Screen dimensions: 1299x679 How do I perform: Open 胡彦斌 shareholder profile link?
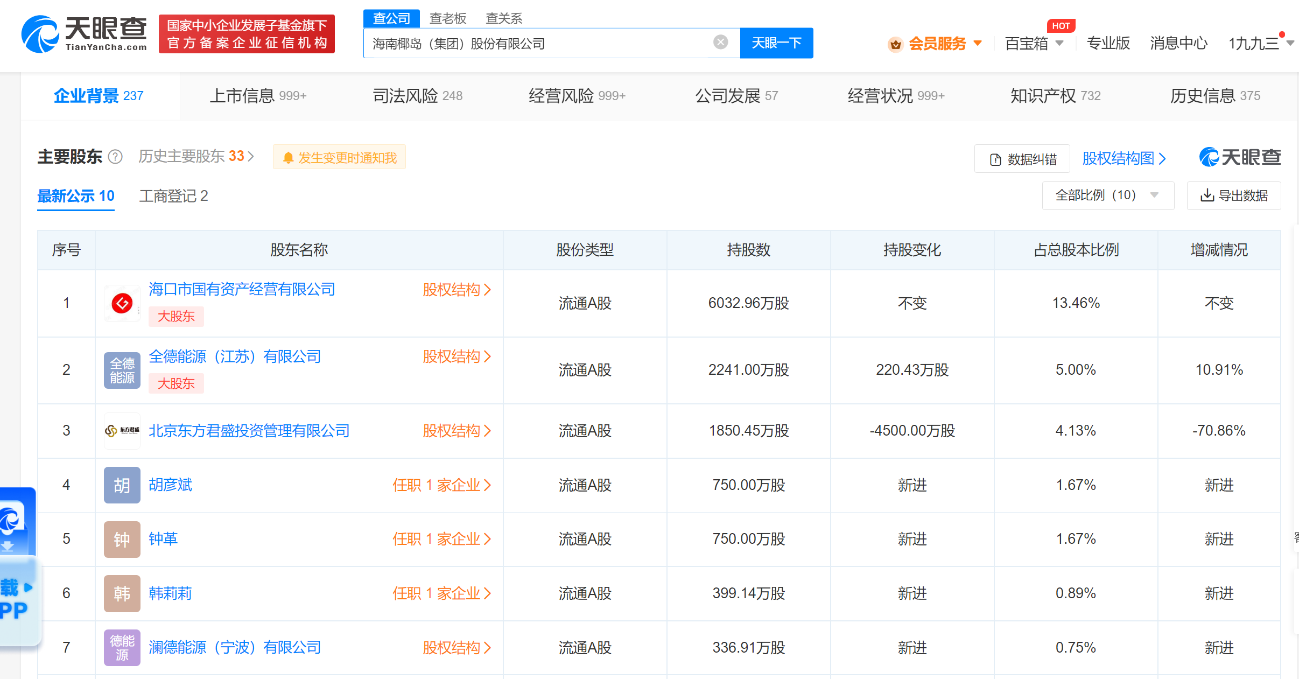(170, 485)
